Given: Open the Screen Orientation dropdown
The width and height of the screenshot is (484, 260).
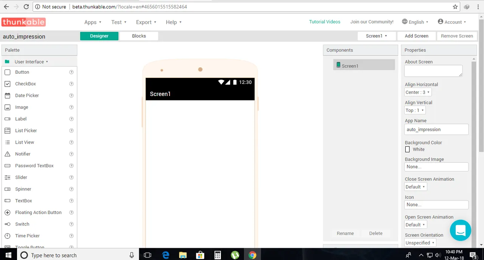Looking at the screenshot, I should coord(420,243).
